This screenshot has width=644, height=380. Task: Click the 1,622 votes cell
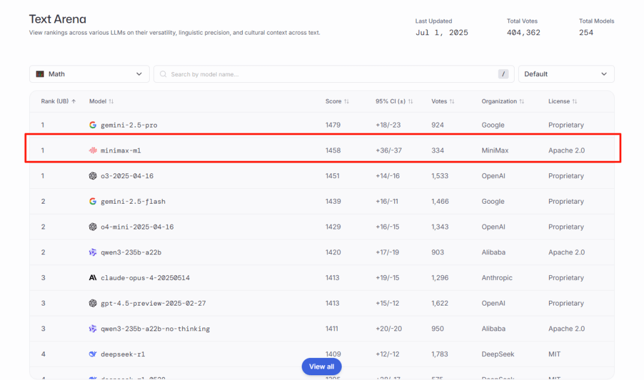point(440,303)
